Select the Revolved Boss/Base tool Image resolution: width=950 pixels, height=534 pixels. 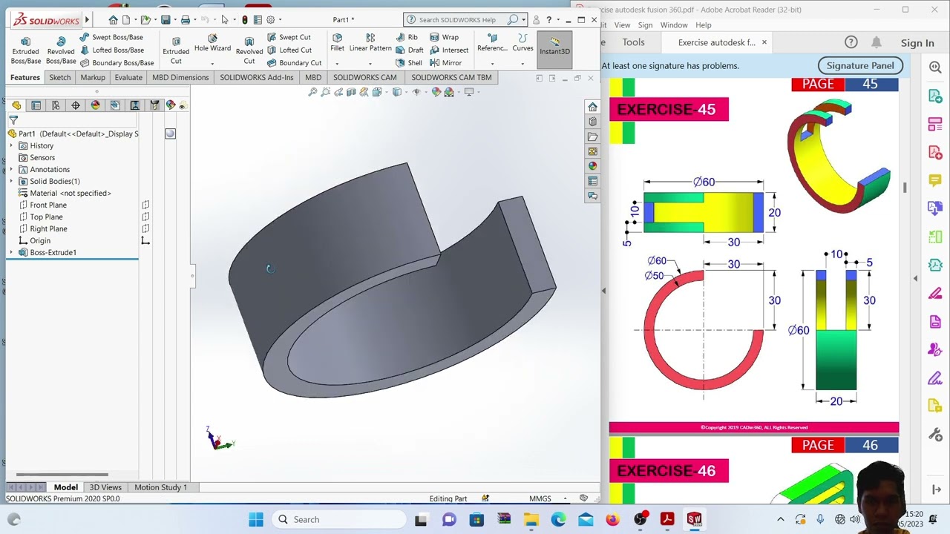coord(61,50)
